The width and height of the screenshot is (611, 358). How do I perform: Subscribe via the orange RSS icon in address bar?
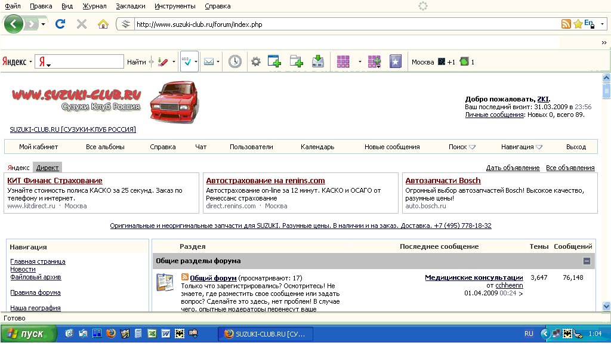pyautogui.click(x=566, y=24)
